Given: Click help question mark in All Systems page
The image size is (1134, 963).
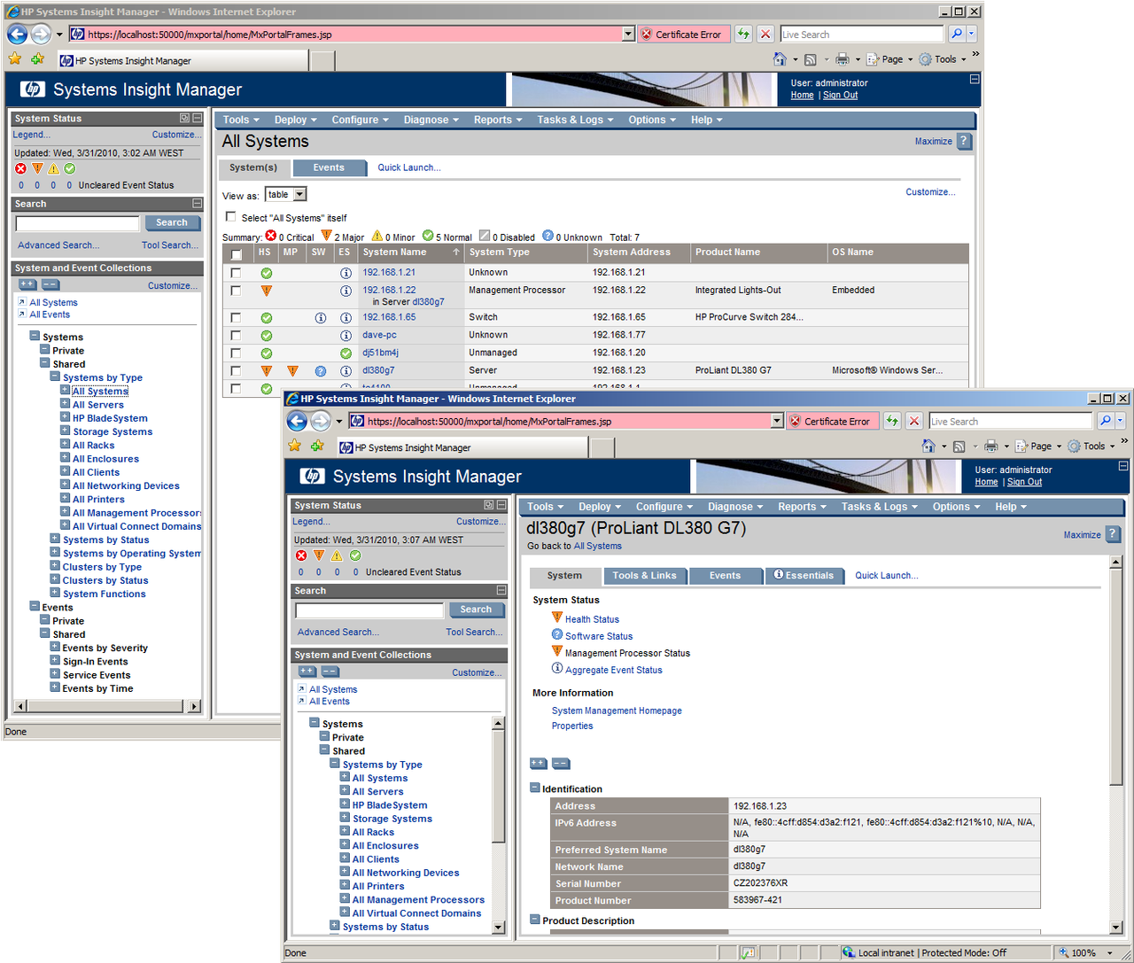Looking at the screenshot, I should 965,141.
